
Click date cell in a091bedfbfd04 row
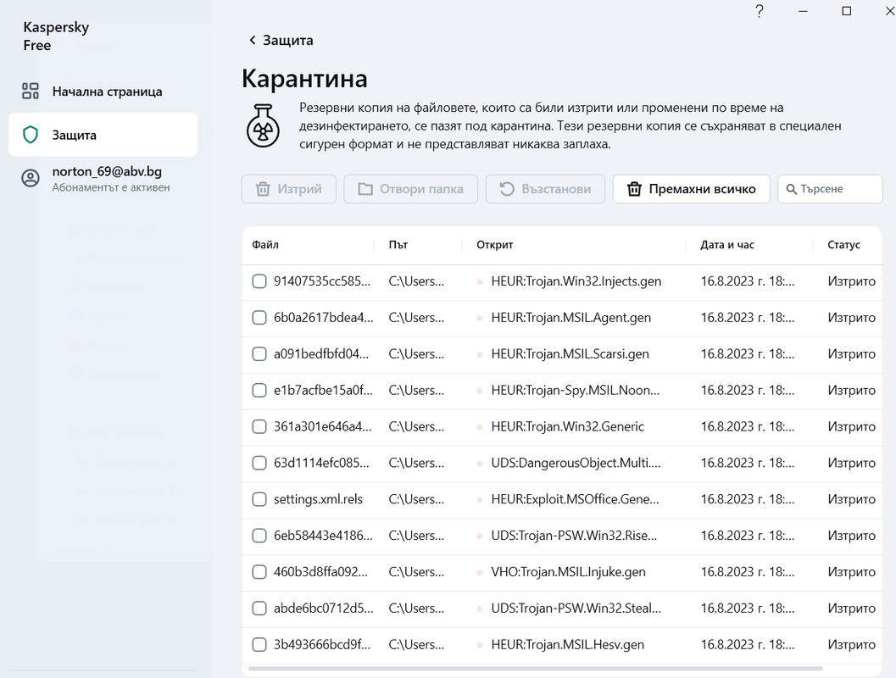point(748,354)
